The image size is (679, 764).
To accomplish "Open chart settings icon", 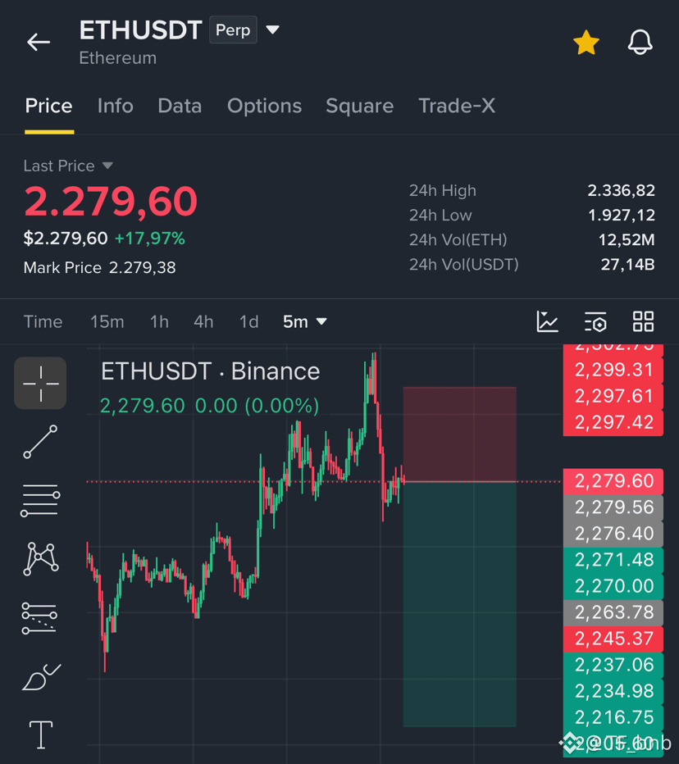I will (x=595, y=321).
